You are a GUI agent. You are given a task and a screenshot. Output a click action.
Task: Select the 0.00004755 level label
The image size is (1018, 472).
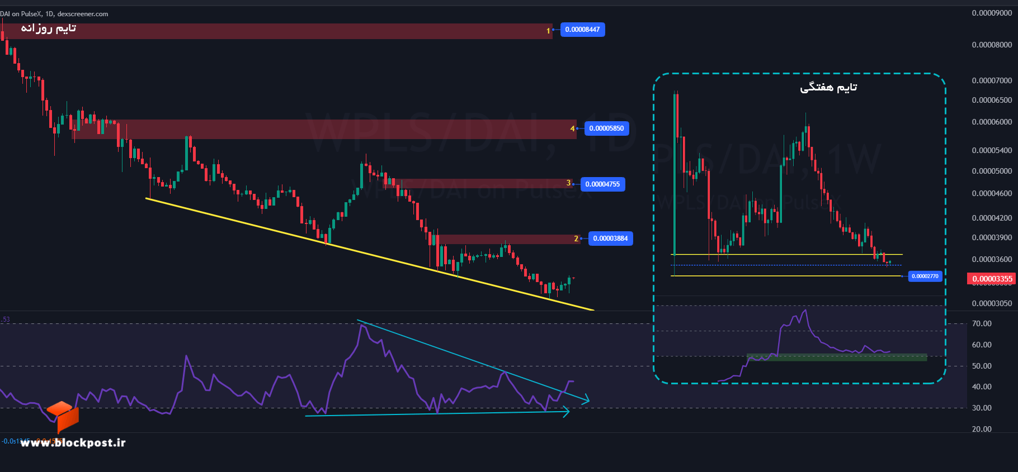602,184
